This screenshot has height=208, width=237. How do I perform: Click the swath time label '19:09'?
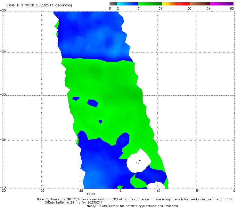click(91, 194)
